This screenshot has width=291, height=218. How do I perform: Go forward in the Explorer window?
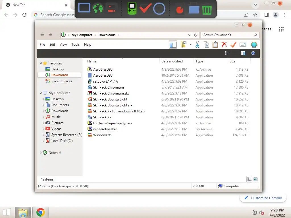point(50,35)
